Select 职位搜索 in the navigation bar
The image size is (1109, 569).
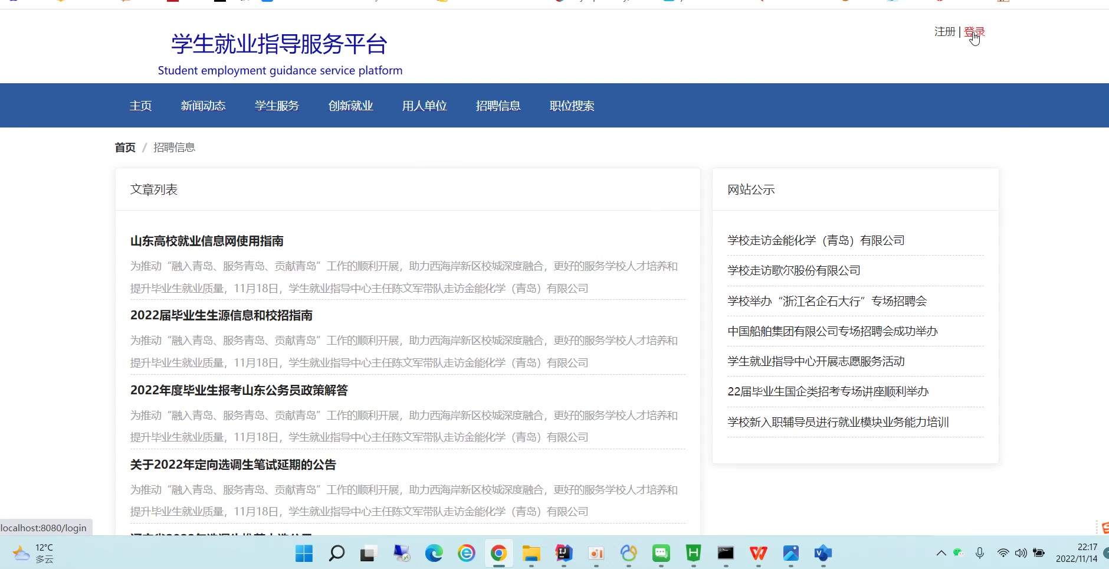click(x=572, y=106)
